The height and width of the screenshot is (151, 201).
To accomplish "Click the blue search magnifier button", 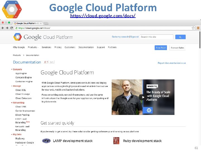I will pos(180,37).
